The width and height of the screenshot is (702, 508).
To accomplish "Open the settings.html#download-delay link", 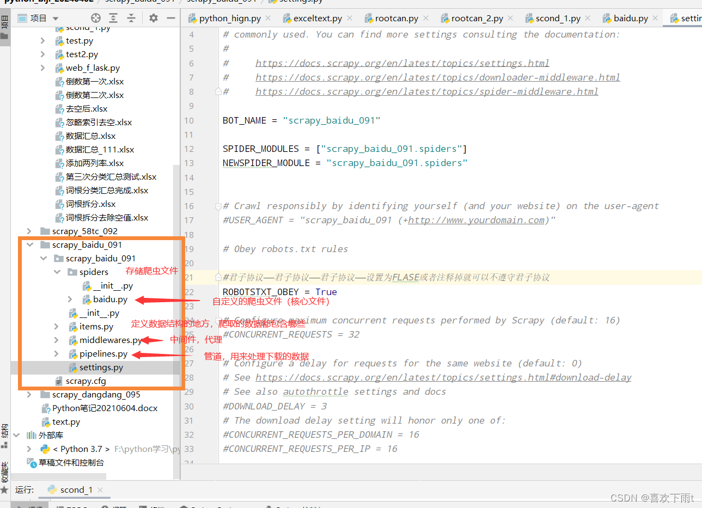I will (443, 377).
